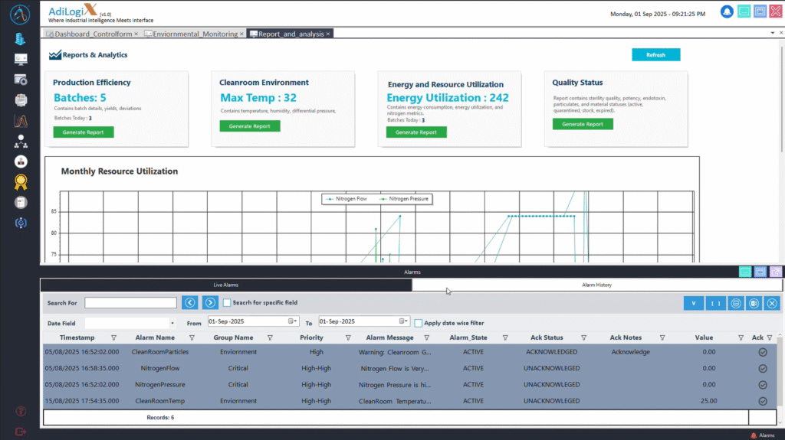Click the notification bell icon

(x=727, y=11)
